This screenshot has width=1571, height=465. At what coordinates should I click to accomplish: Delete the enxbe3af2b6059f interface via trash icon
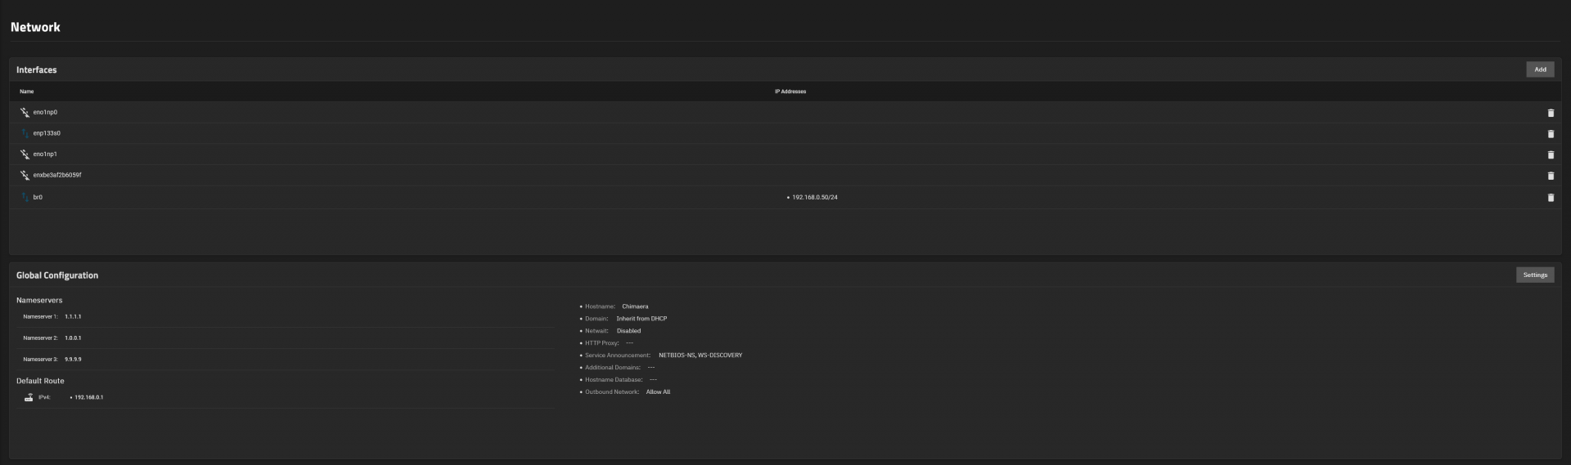[x=1550, y=176]
